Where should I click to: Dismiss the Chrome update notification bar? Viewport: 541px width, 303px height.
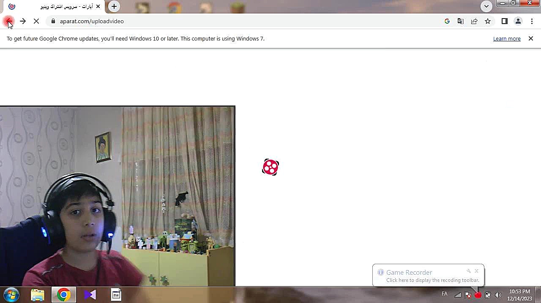click(x=531, y=38)
